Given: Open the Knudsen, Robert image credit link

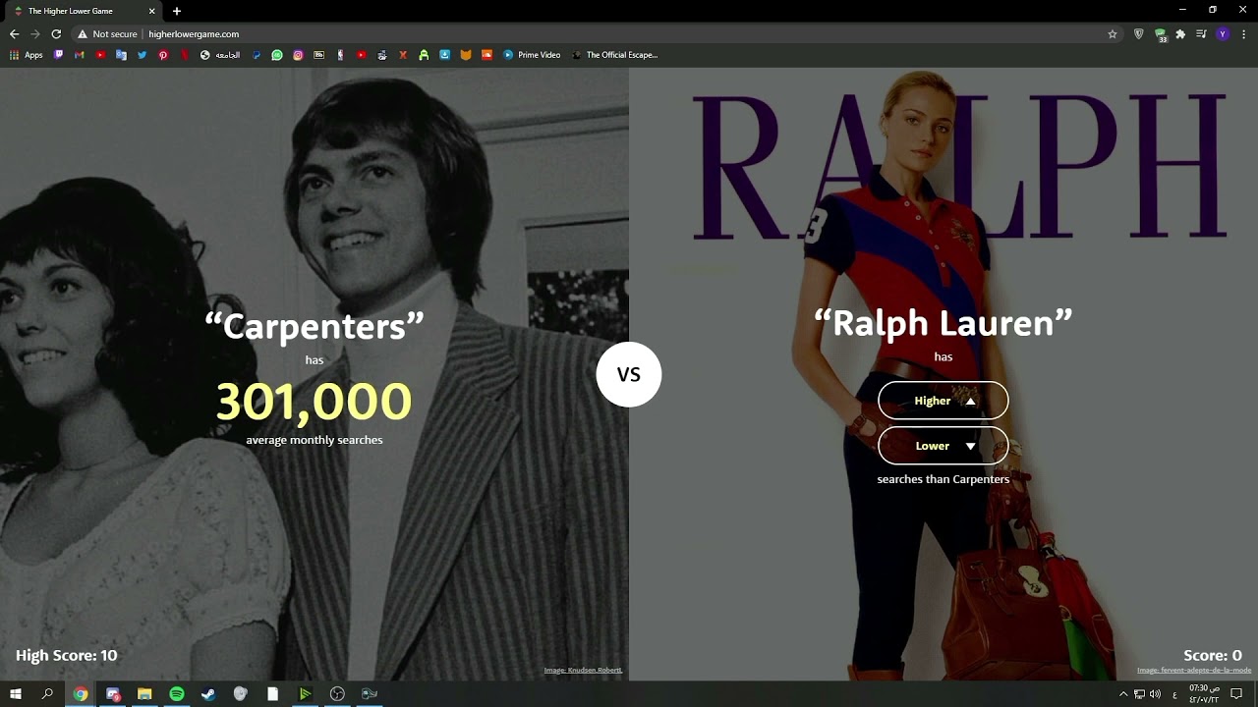Looking at the screenshot, I should coord(583,671).
